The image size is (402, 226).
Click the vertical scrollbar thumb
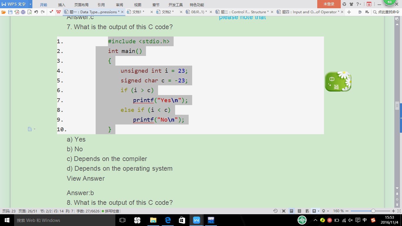pyautogui.click(x=397, y=106)
